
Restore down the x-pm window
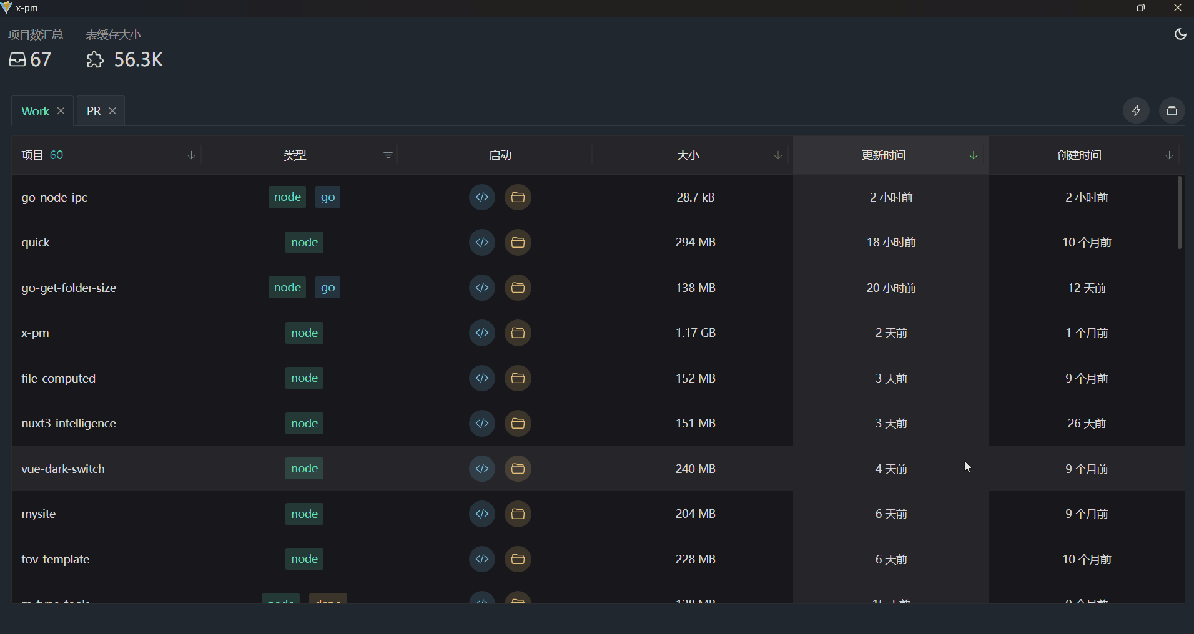pyautogui.click(x=1141, y=7)
